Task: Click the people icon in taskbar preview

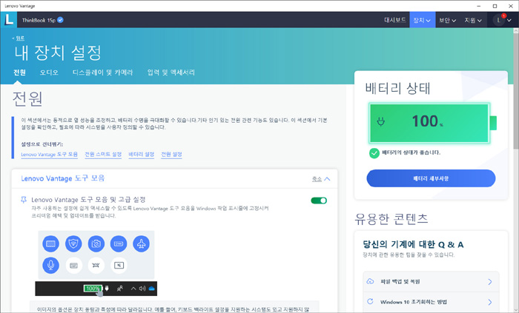Action: pos(120,289)
